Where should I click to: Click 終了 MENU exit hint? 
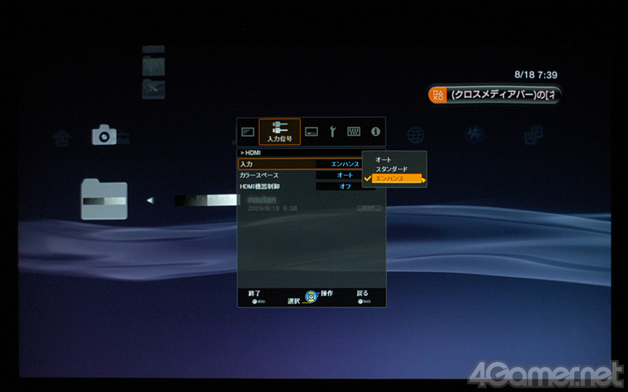pyautogui.click(x=255, y=296)
